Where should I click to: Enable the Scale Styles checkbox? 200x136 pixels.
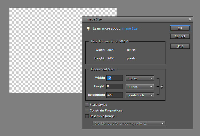click(87, 105)
